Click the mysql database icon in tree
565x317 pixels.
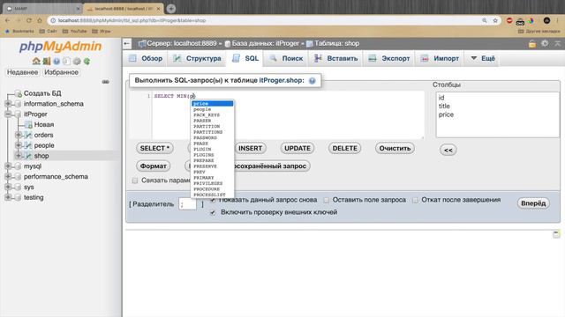pos(18,166)
